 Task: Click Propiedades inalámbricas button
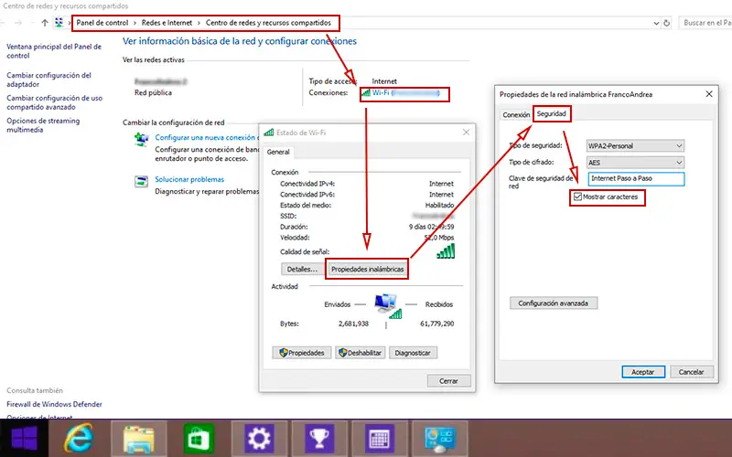pos(368,269)
